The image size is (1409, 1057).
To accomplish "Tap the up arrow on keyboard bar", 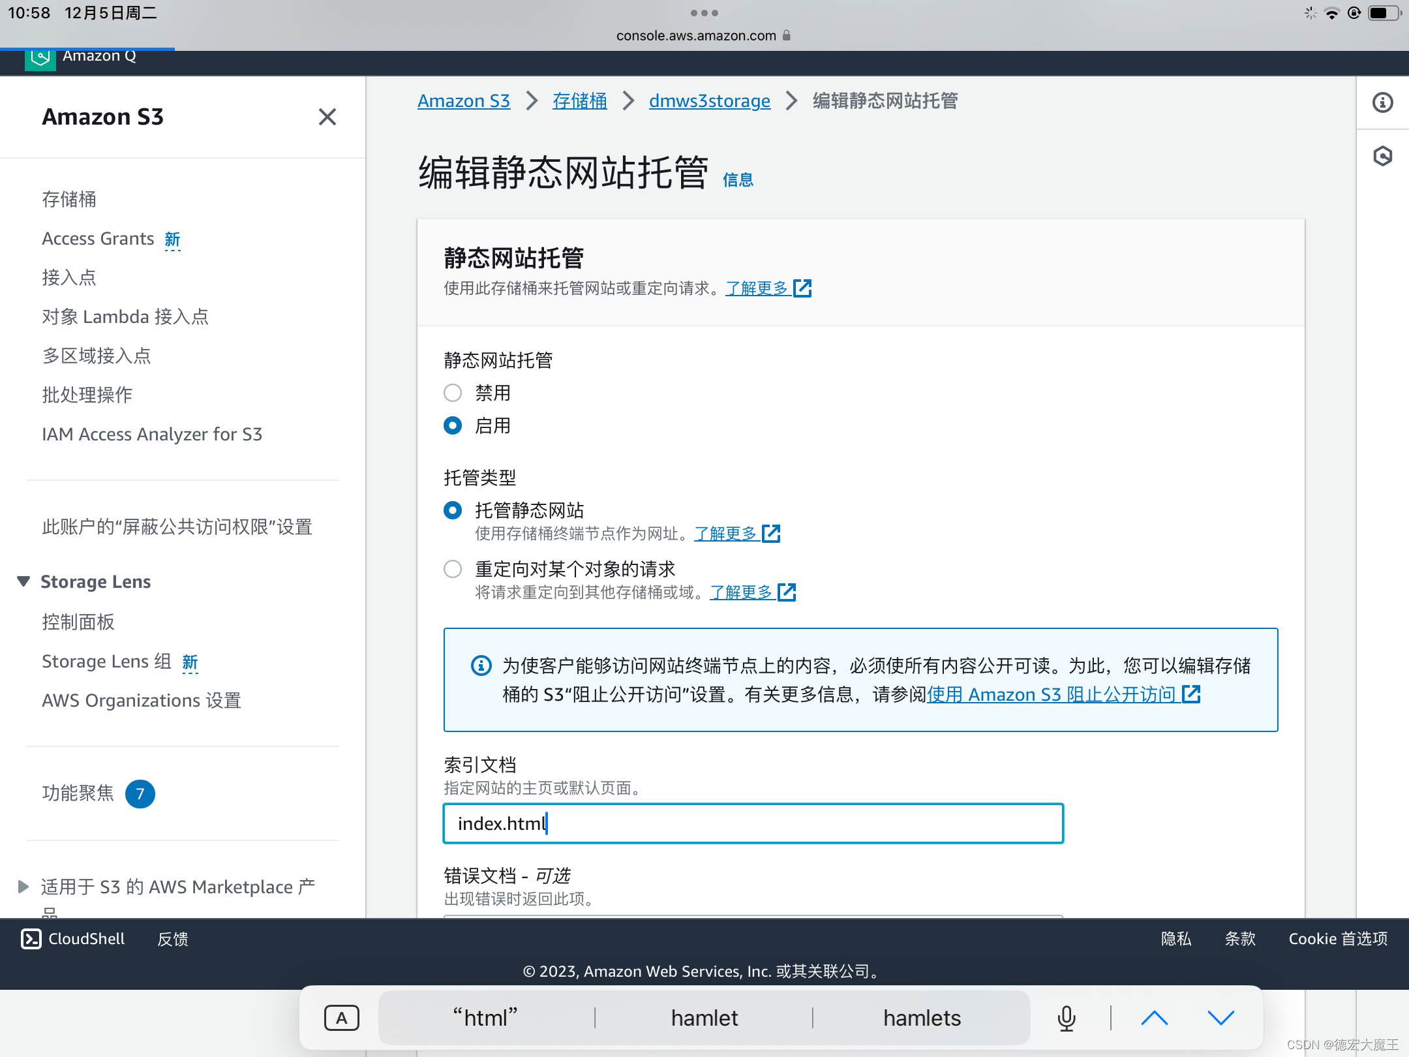I will coord(1154,1018).
